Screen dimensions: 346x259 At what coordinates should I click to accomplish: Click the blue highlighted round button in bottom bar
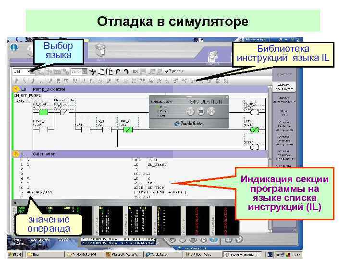(x=213, y=239)
